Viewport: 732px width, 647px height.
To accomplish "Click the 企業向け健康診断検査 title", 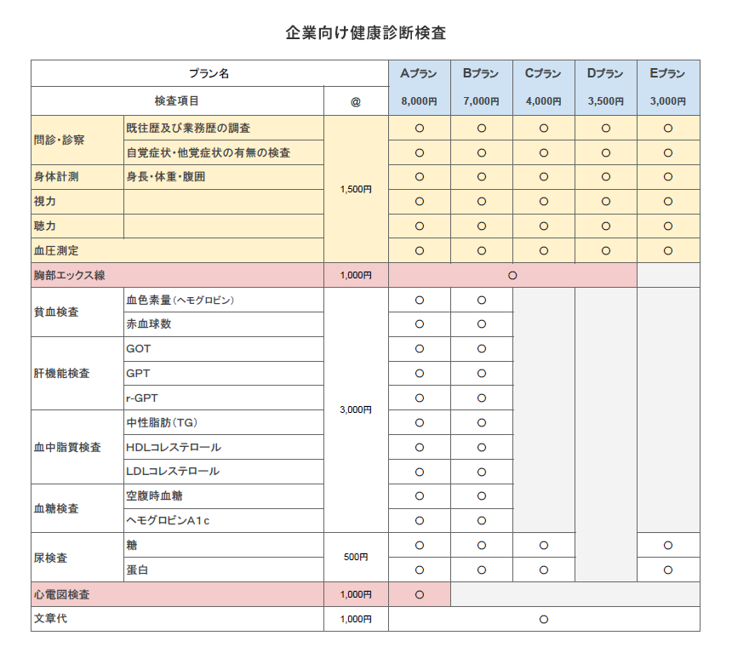I will (366, 30).
